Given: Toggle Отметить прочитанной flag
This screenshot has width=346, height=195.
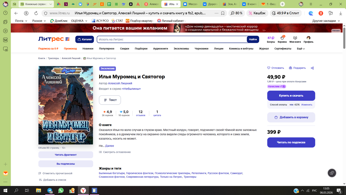Looking at the screenshot, I should click(x=55, y=173).
